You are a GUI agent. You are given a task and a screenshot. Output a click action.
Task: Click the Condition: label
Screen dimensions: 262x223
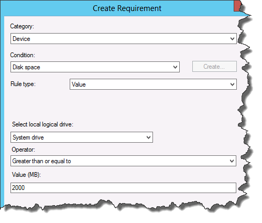click(x=23, y=55)
